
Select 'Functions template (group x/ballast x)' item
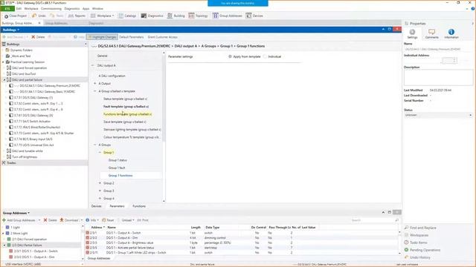[x=127, y=114]
